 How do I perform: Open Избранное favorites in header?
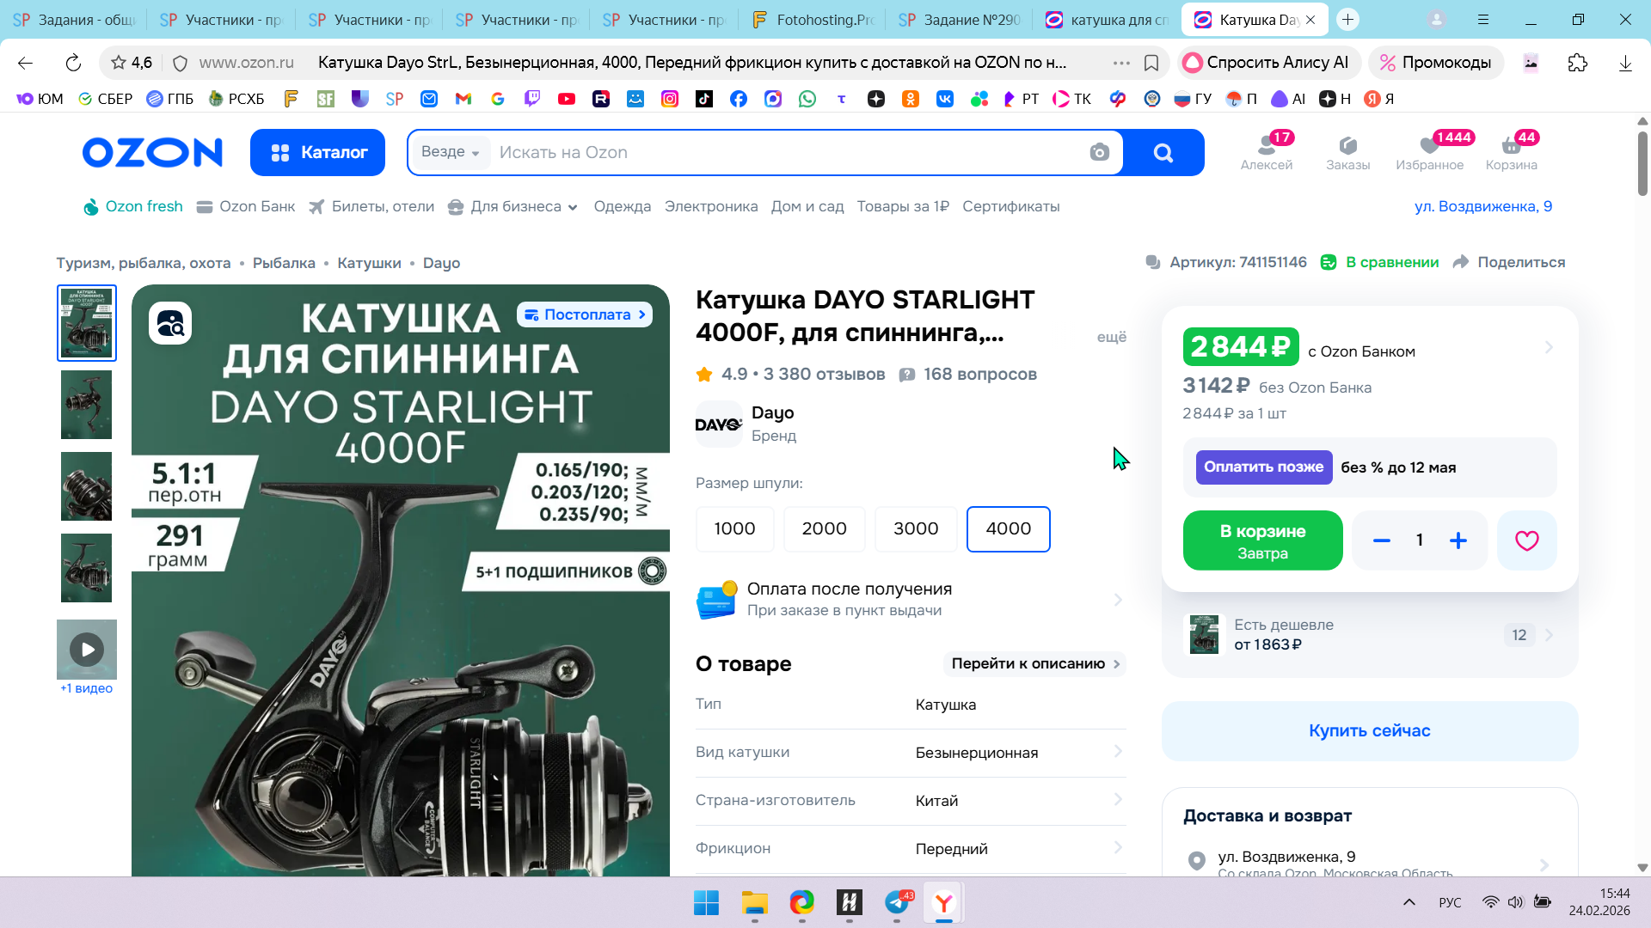click(x=1429, y=151)
